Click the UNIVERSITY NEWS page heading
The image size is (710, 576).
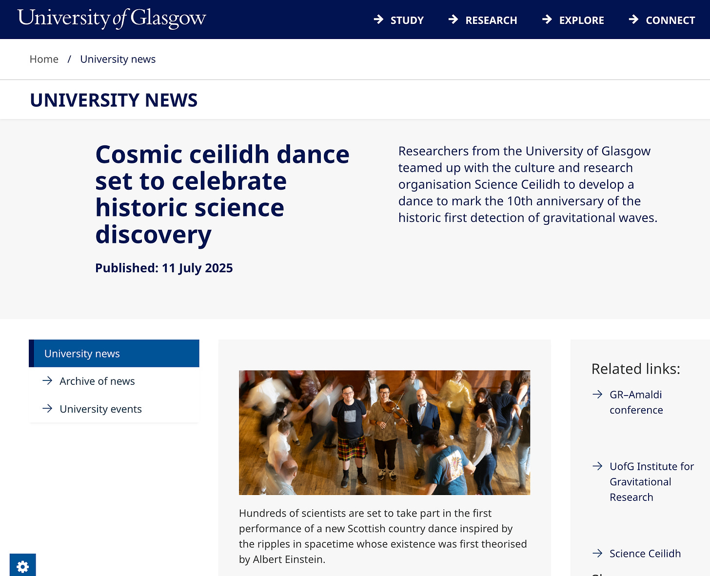tap(114, 100)
